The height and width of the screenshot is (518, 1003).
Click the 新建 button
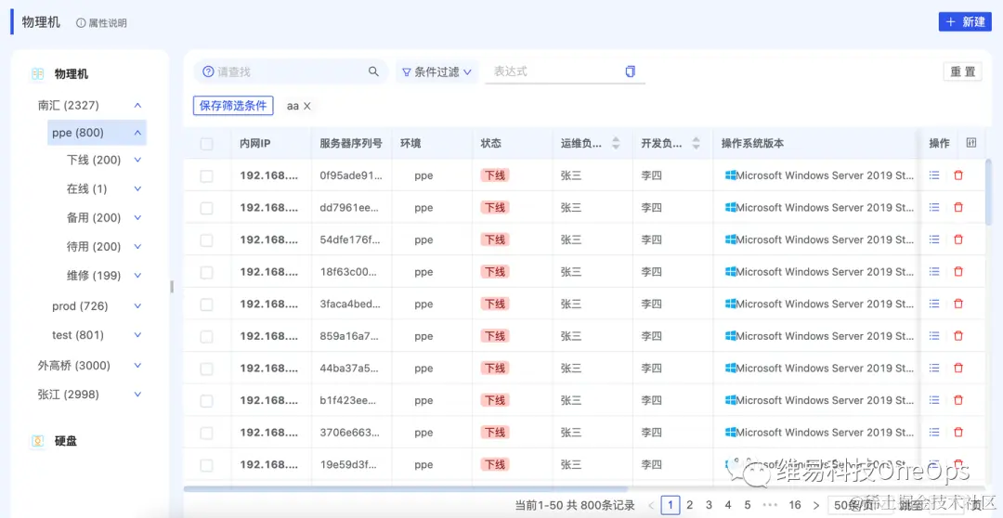pos(965,21)
